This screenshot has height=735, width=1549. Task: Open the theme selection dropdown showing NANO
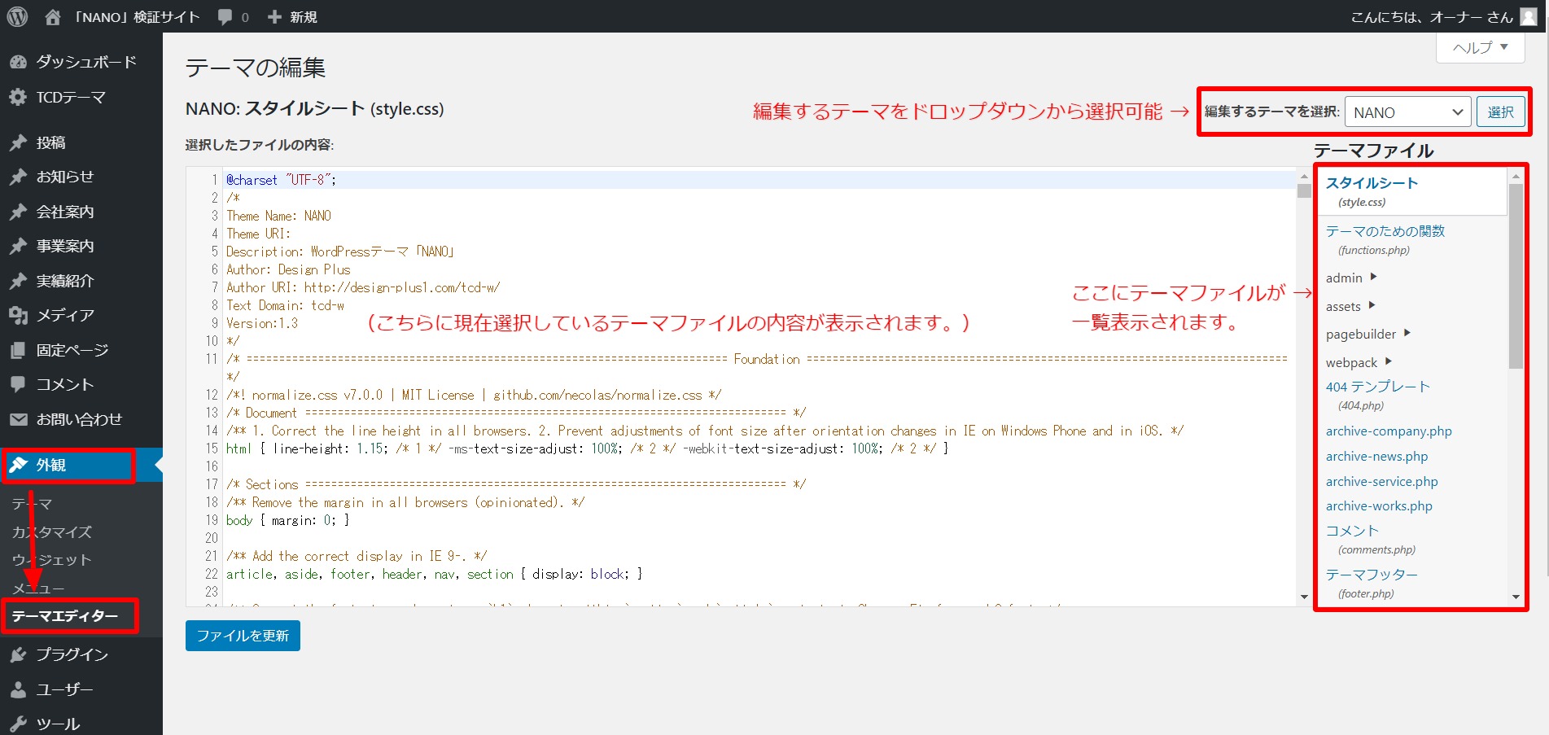point(1407,112)
